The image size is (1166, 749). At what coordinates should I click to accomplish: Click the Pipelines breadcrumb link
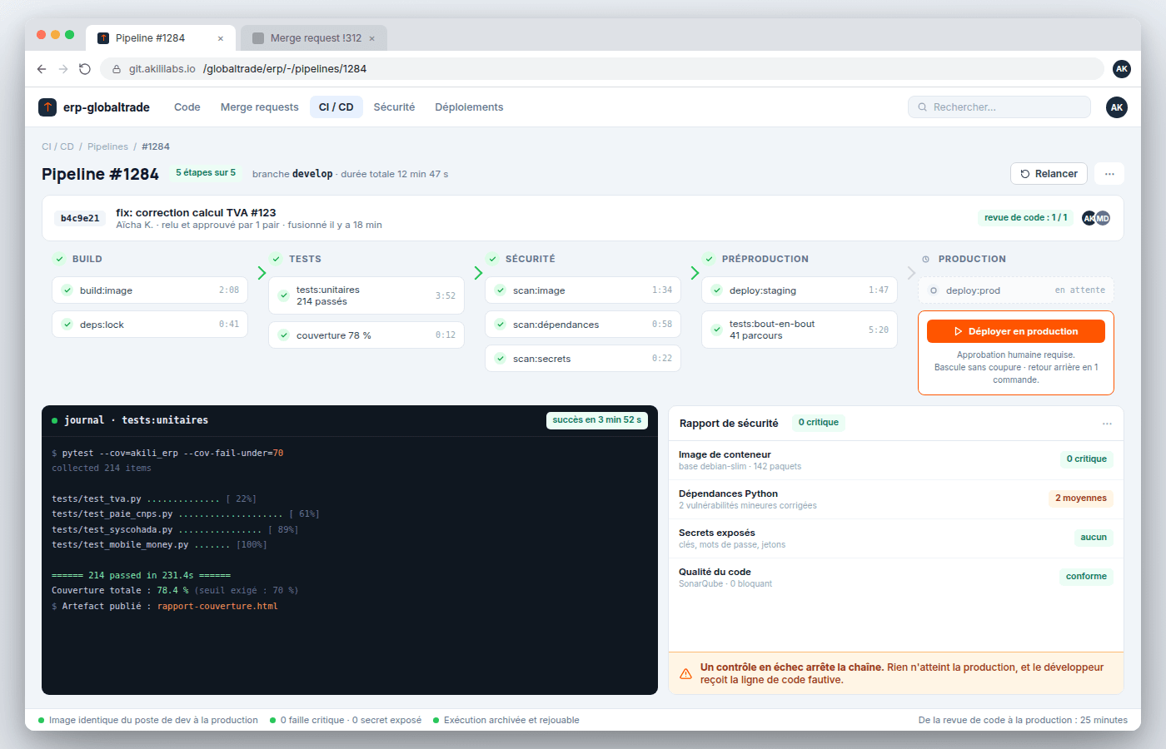click(108, 146)
